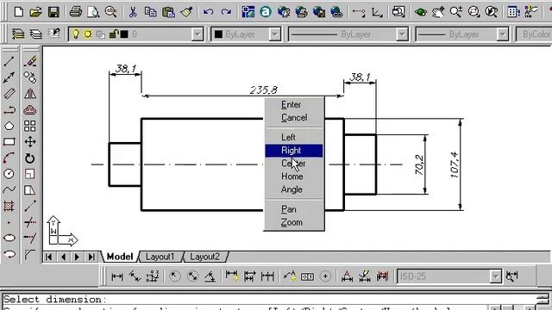Save the drawing with the floppy disk icon
This screenshot has width=552, height=310.
53,12
